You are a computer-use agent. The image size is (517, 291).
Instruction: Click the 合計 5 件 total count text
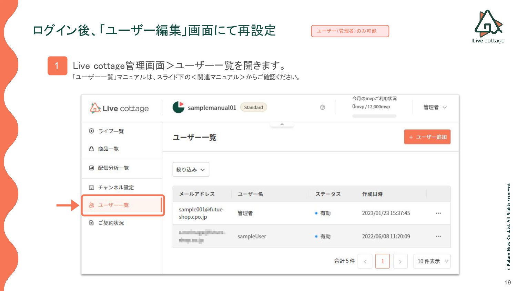point(344,261)
